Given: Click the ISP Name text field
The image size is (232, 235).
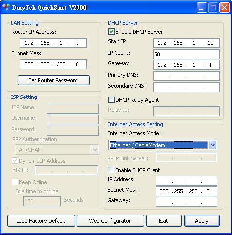Looking at the screenshot, I should click(x=73, y=109).
